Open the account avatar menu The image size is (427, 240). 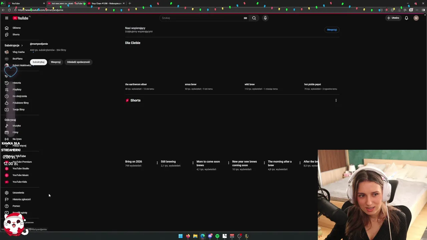point(416,18)
